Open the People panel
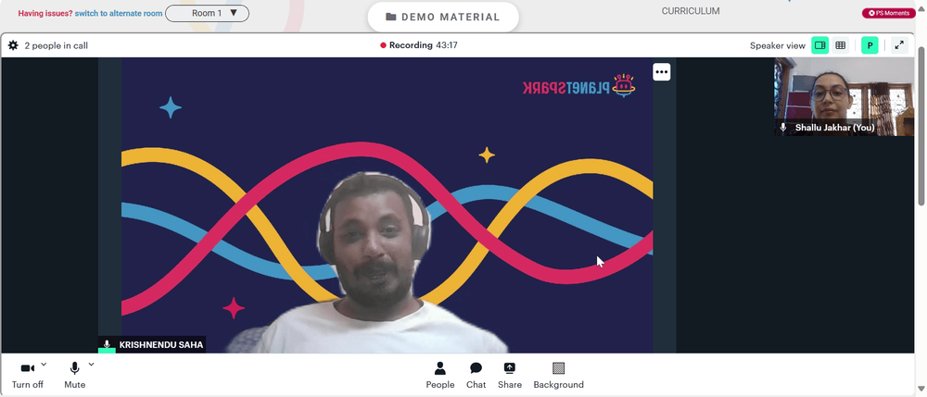 point(439,376)
